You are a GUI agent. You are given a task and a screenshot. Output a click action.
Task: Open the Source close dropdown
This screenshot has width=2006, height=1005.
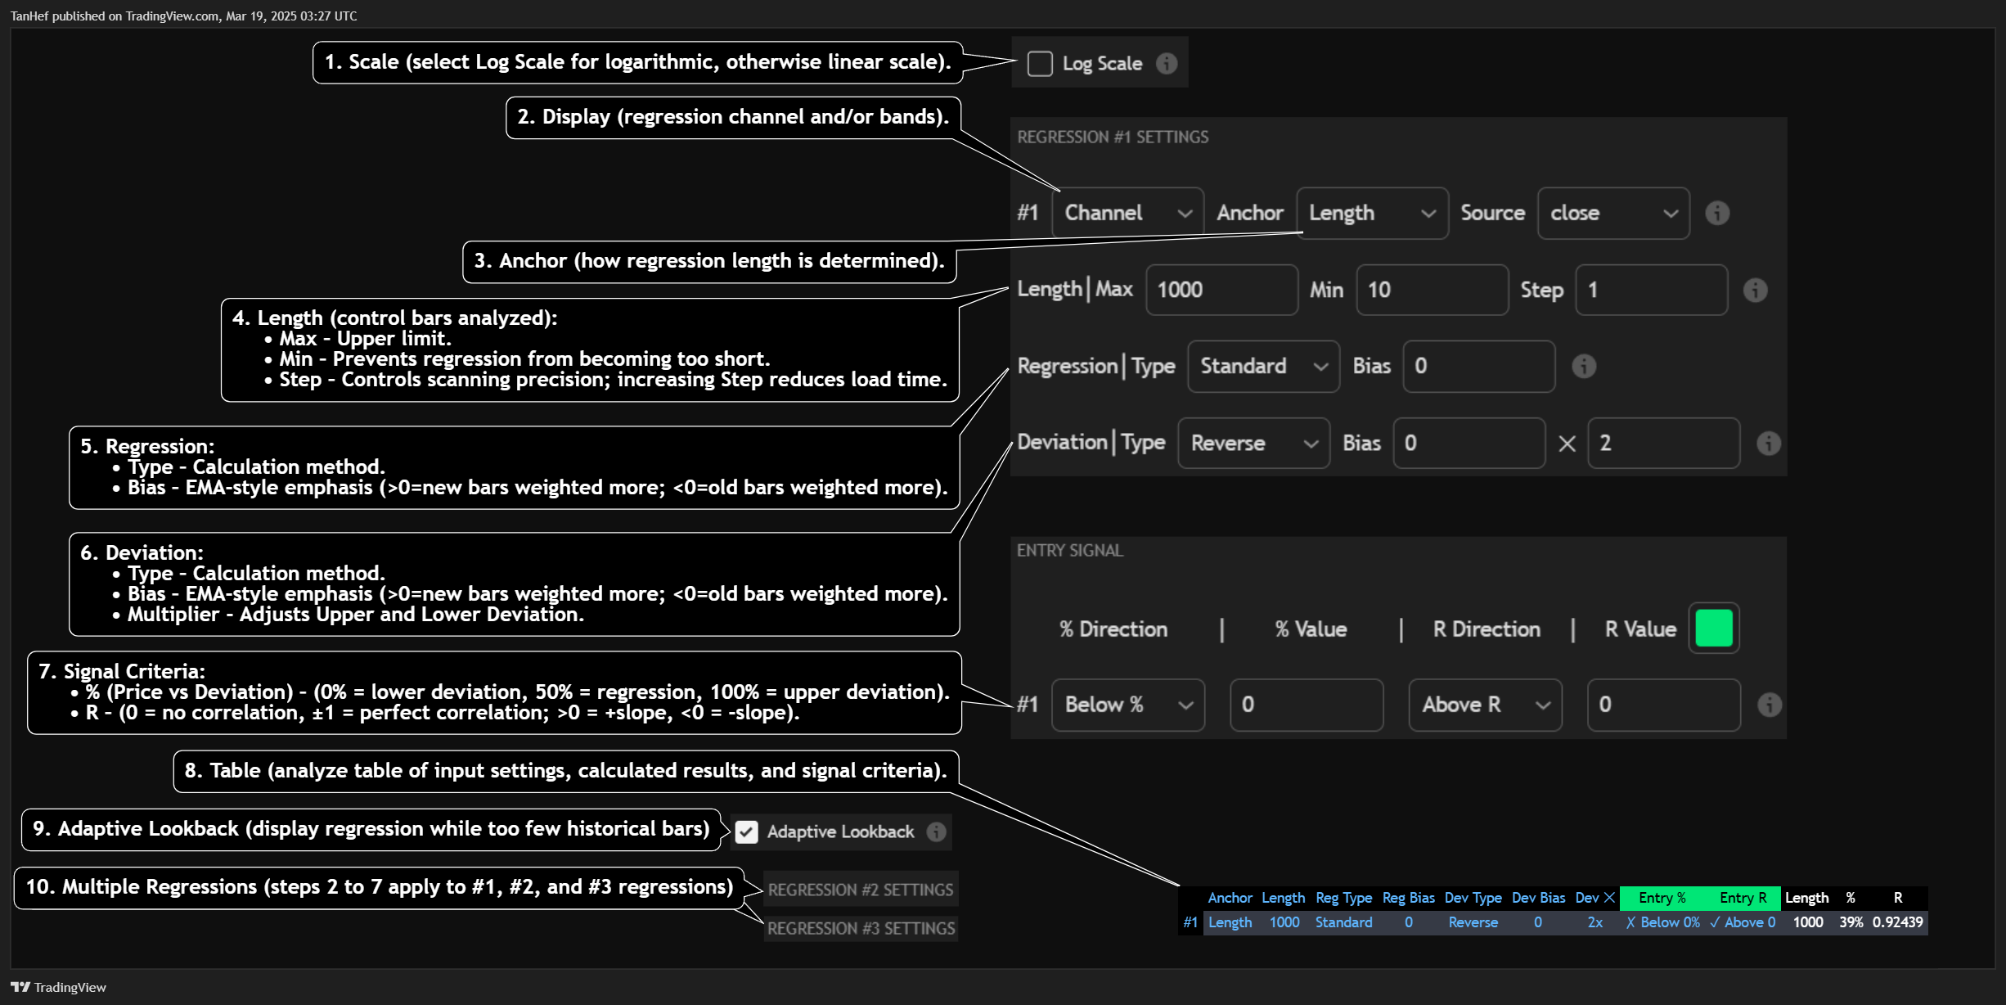point(1613,213)
